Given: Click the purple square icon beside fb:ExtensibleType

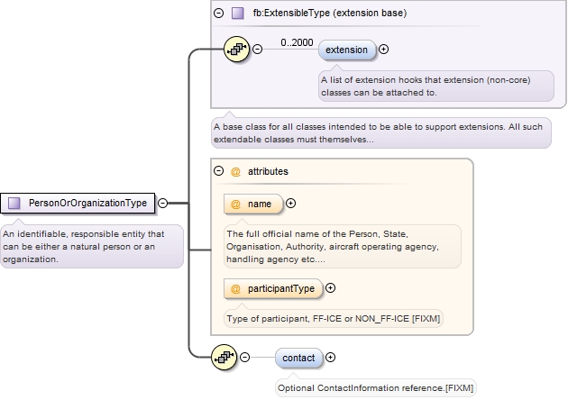Looking at the screenshot, I should click(238, 14).
